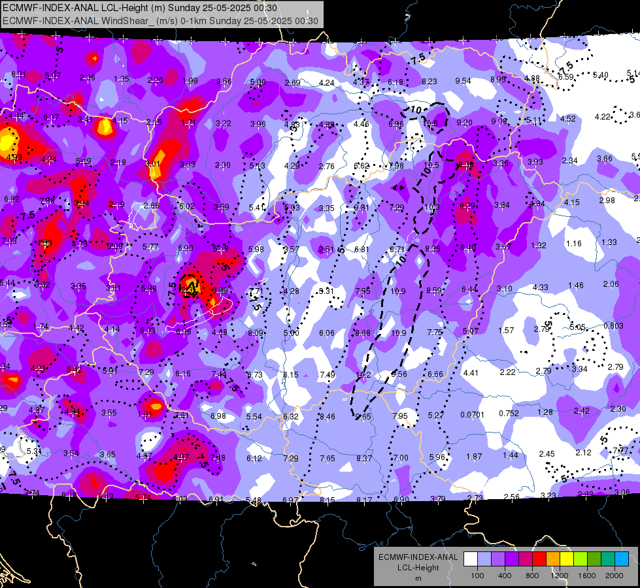Click the wind shear value '4.41'
640x588 pixels.
coord(471,372)
